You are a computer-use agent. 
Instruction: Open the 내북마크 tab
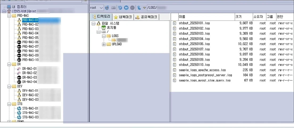pos(123,17)
